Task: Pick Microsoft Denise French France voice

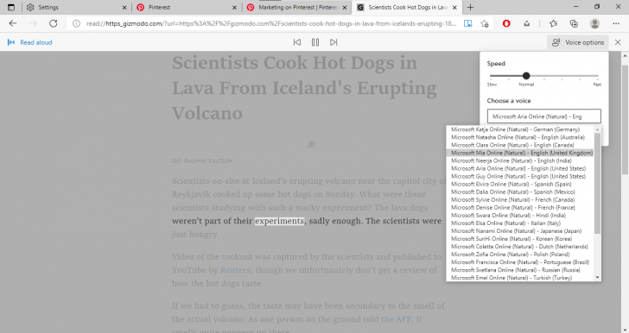Action: click(x=520, y=208)
